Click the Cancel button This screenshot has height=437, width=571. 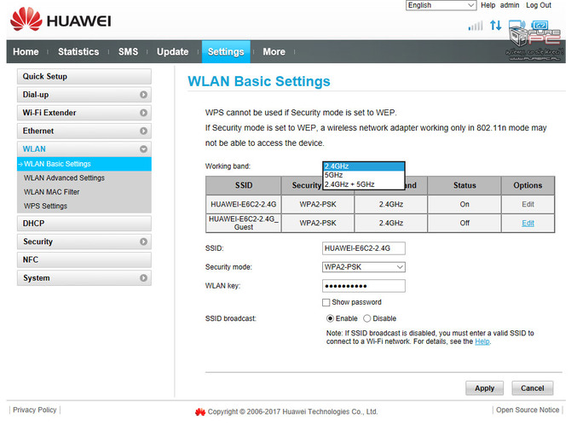pyautogui.click(x=532, y=388)
